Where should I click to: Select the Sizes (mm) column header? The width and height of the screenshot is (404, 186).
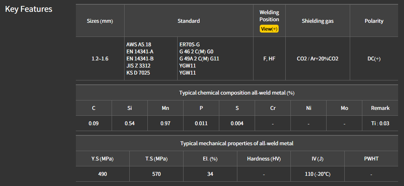100,21
